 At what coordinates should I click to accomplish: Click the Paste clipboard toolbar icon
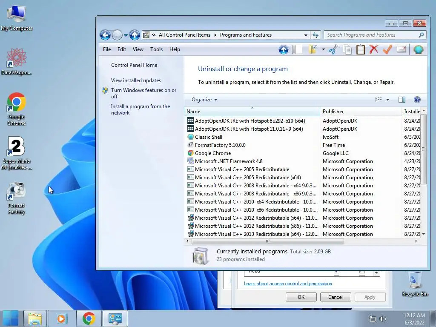tap(360, 49)
